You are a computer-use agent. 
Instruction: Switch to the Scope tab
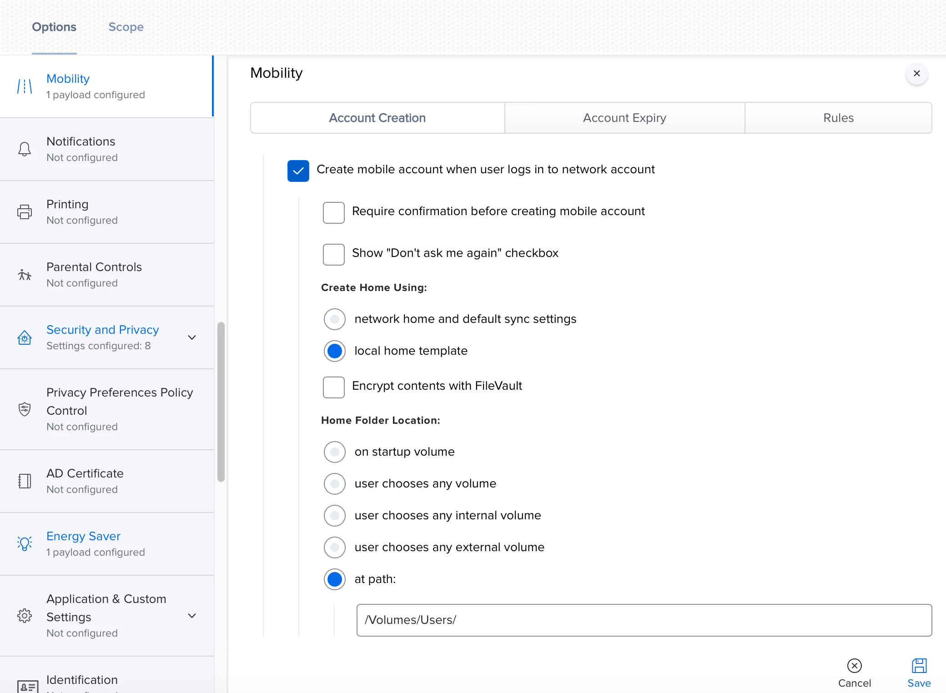coord(126,27)
